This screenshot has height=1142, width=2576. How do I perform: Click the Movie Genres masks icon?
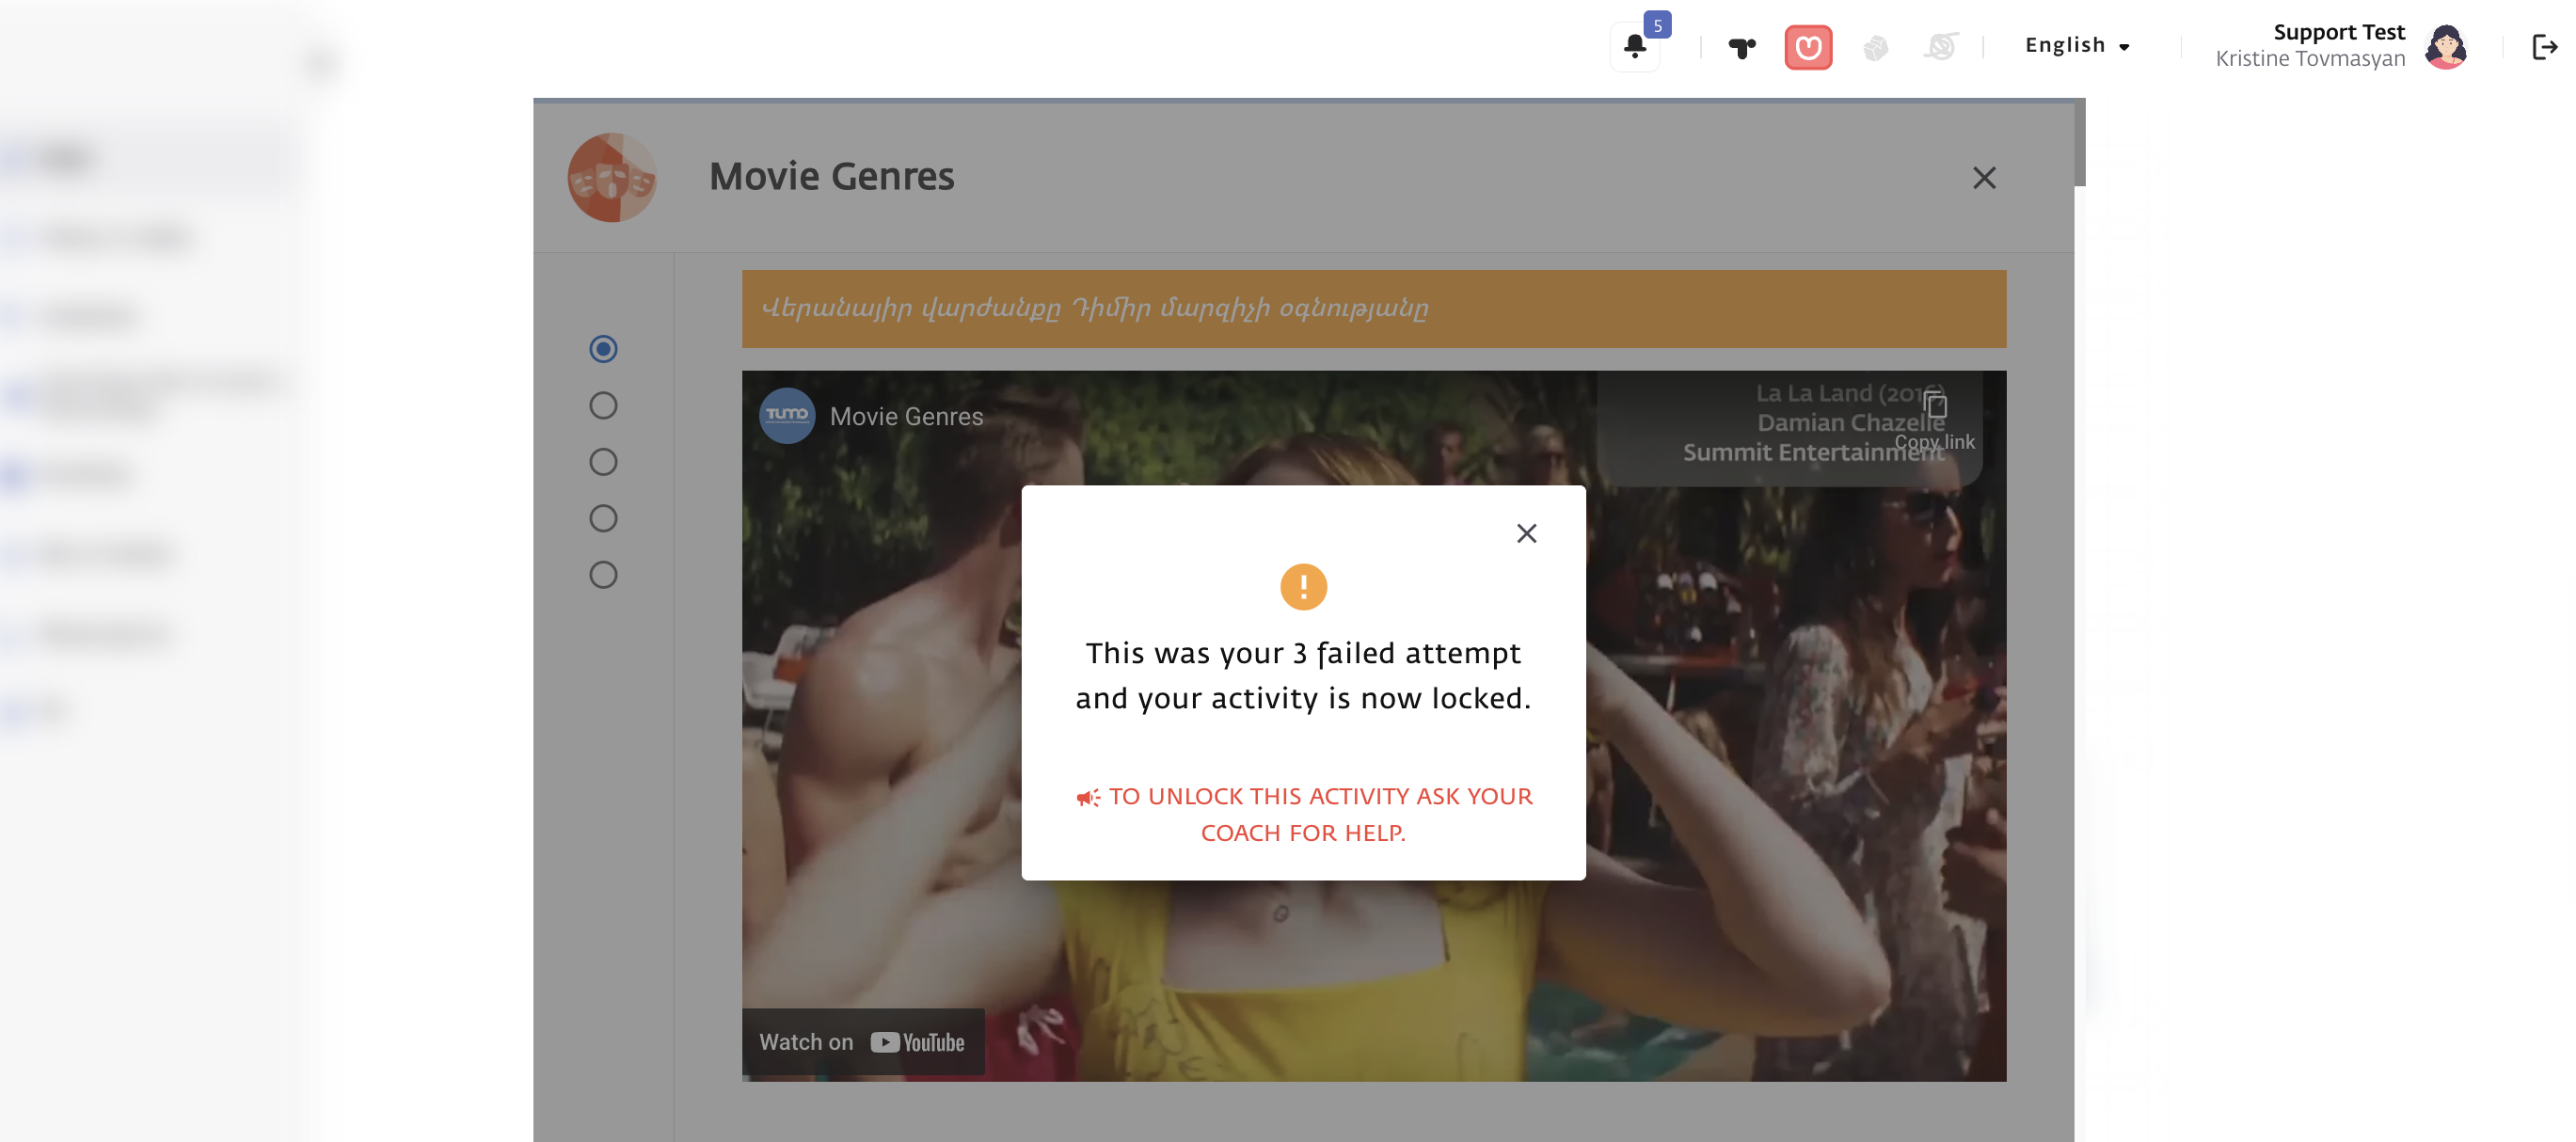point(612,178)
